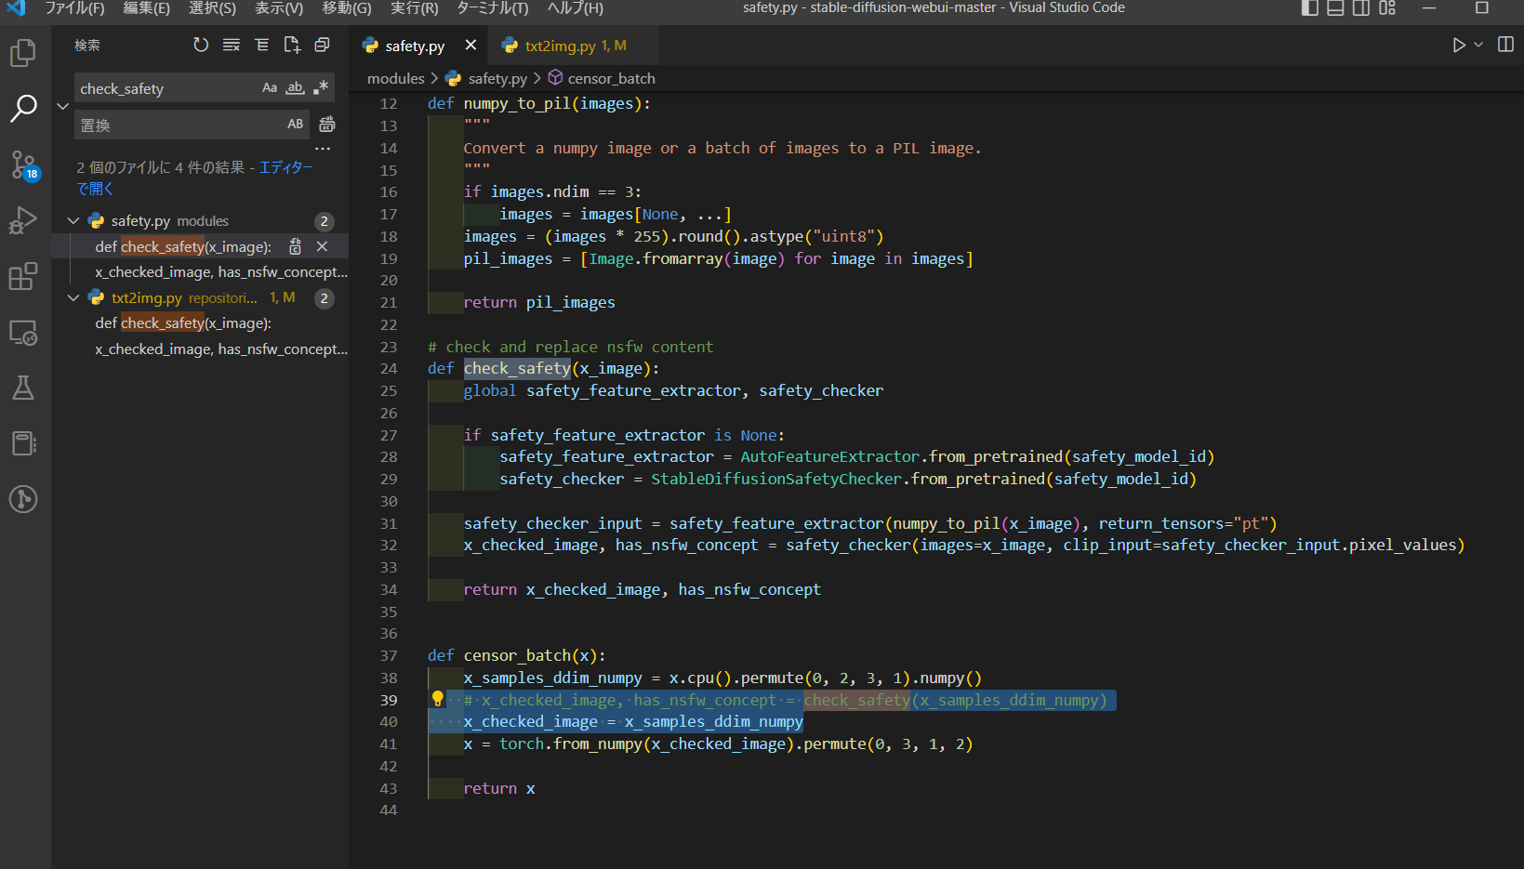Toggle Match Whole Word search option

pos(295,88)
